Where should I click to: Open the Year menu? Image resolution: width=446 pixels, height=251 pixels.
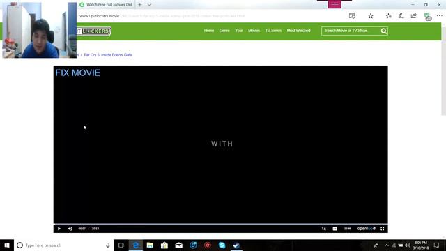(239, 31)
